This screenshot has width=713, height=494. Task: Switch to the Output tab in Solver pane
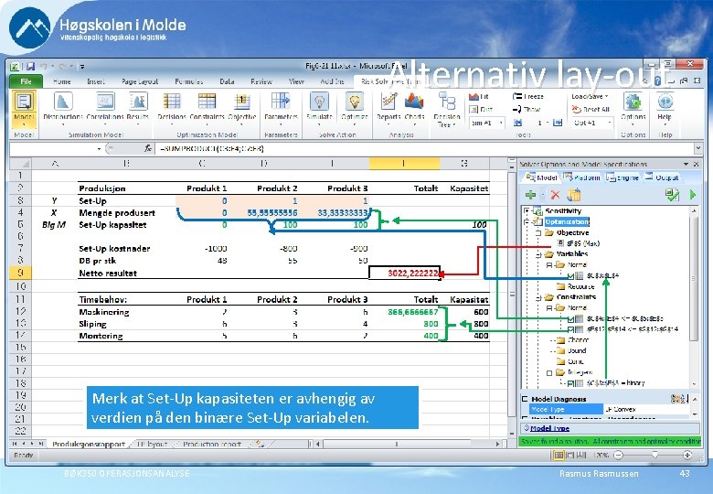click(662, 177)
